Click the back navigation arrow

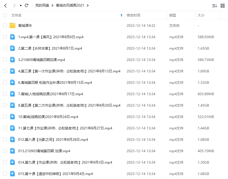point(6,5)
